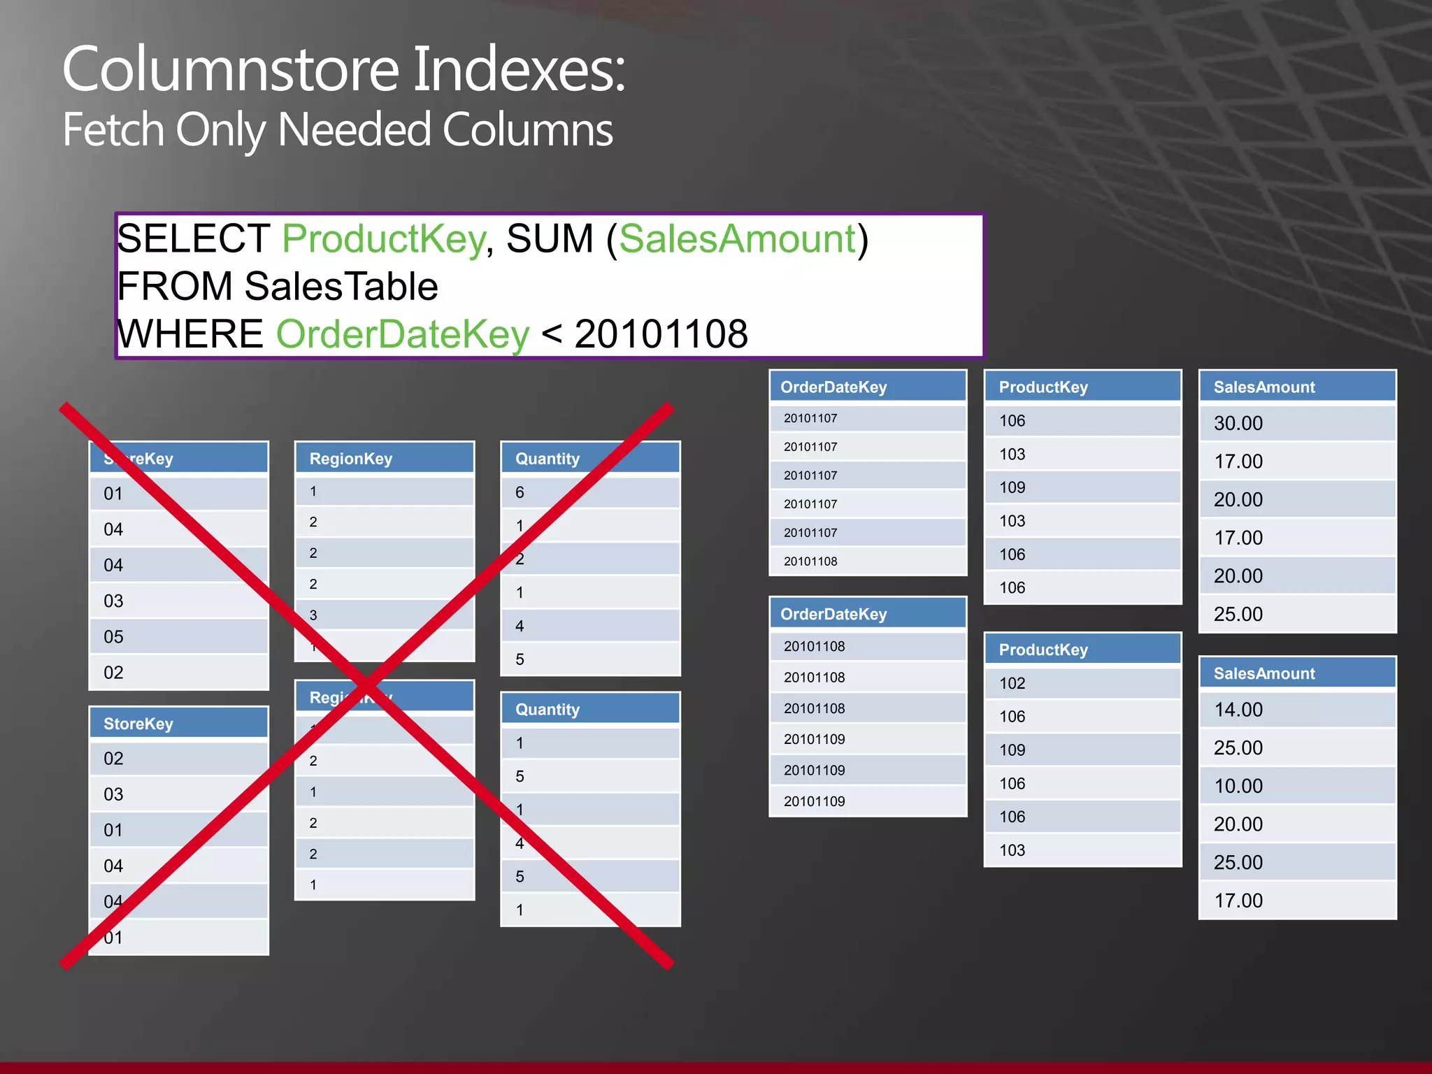
Task: Click "OrderDateKey" header above the 20101107 rows
Action: coord(868,387)
